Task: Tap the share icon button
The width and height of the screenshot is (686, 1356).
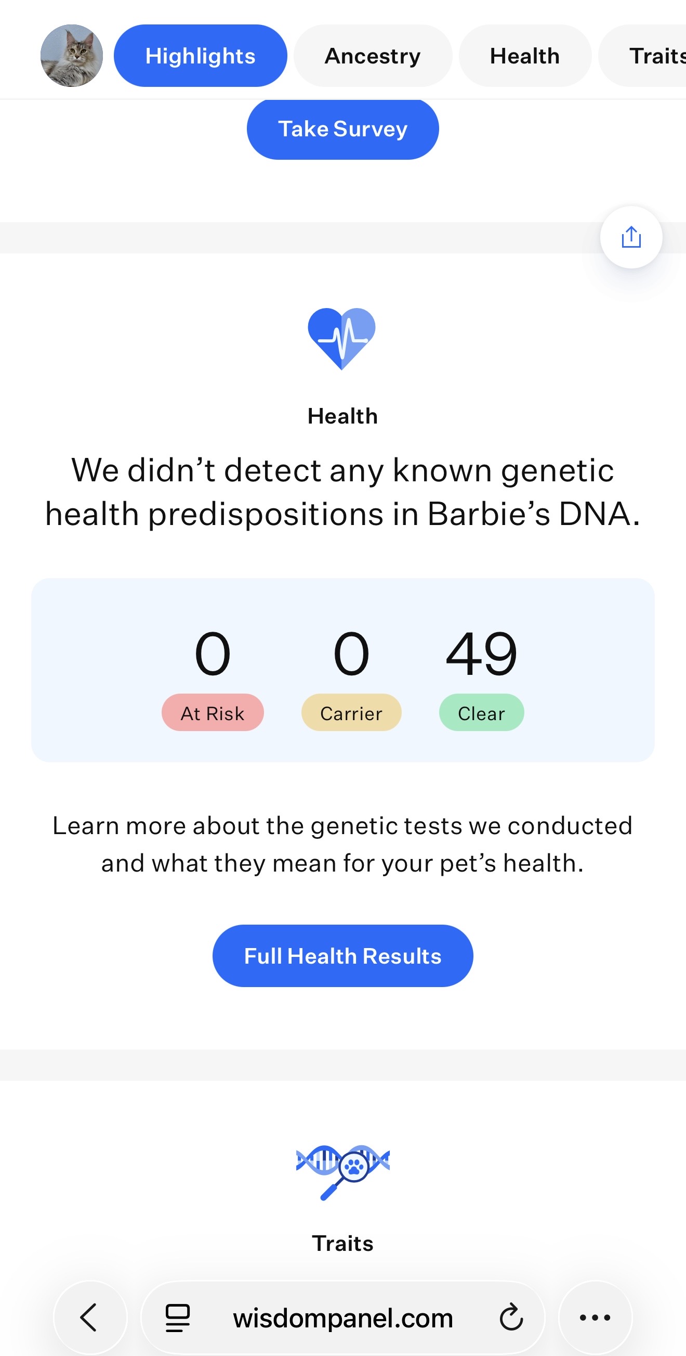Action: pos(631,237)
